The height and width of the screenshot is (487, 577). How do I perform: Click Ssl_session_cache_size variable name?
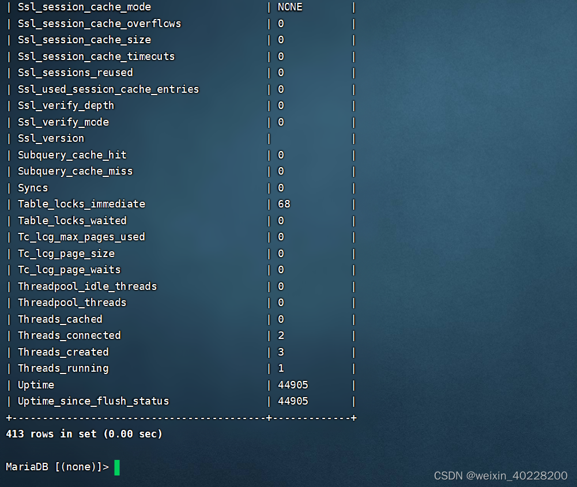(84, 40)
